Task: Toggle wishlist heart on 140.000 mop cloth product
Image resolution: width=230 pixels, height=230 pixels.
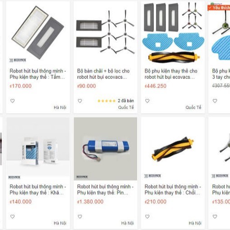Action: click(13, 216)
